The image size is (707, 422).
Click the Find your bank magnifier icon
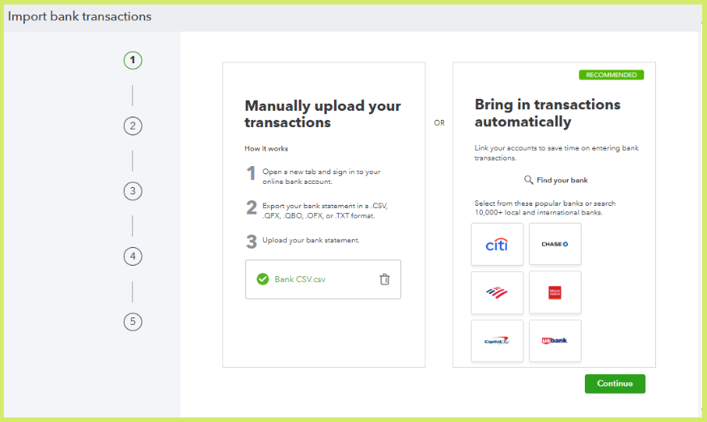click(x=528, y=180)
